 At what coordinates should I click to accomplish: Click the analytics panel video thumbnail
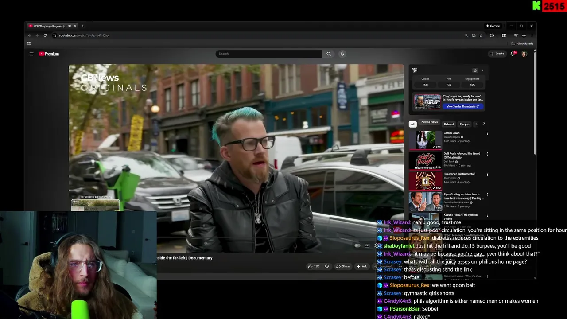[427, 102]
